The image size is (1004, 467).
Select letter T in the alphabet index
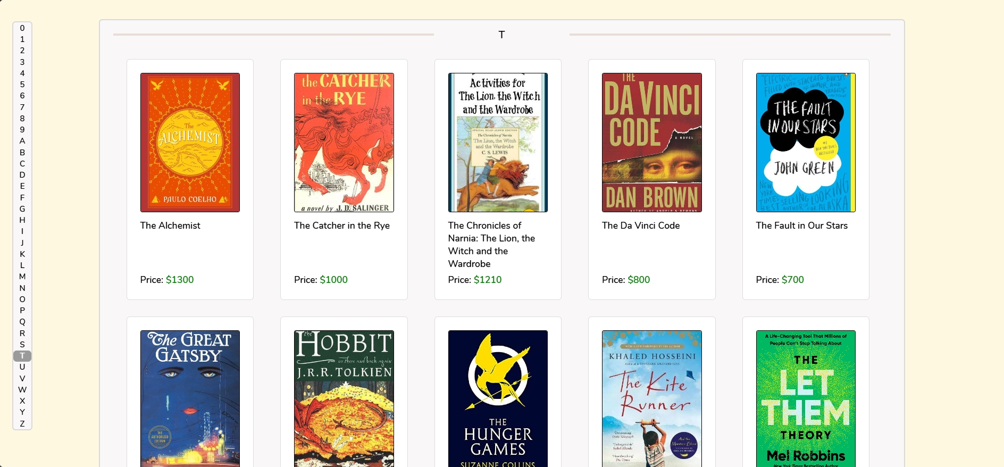22,356
